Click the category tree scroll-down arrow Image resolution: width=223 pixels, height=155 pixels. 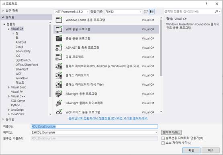(50, 114)
